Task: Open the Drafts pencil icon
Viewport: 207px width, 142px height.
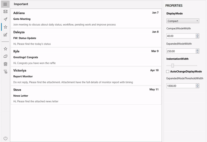Action: [x=5, y=35]
